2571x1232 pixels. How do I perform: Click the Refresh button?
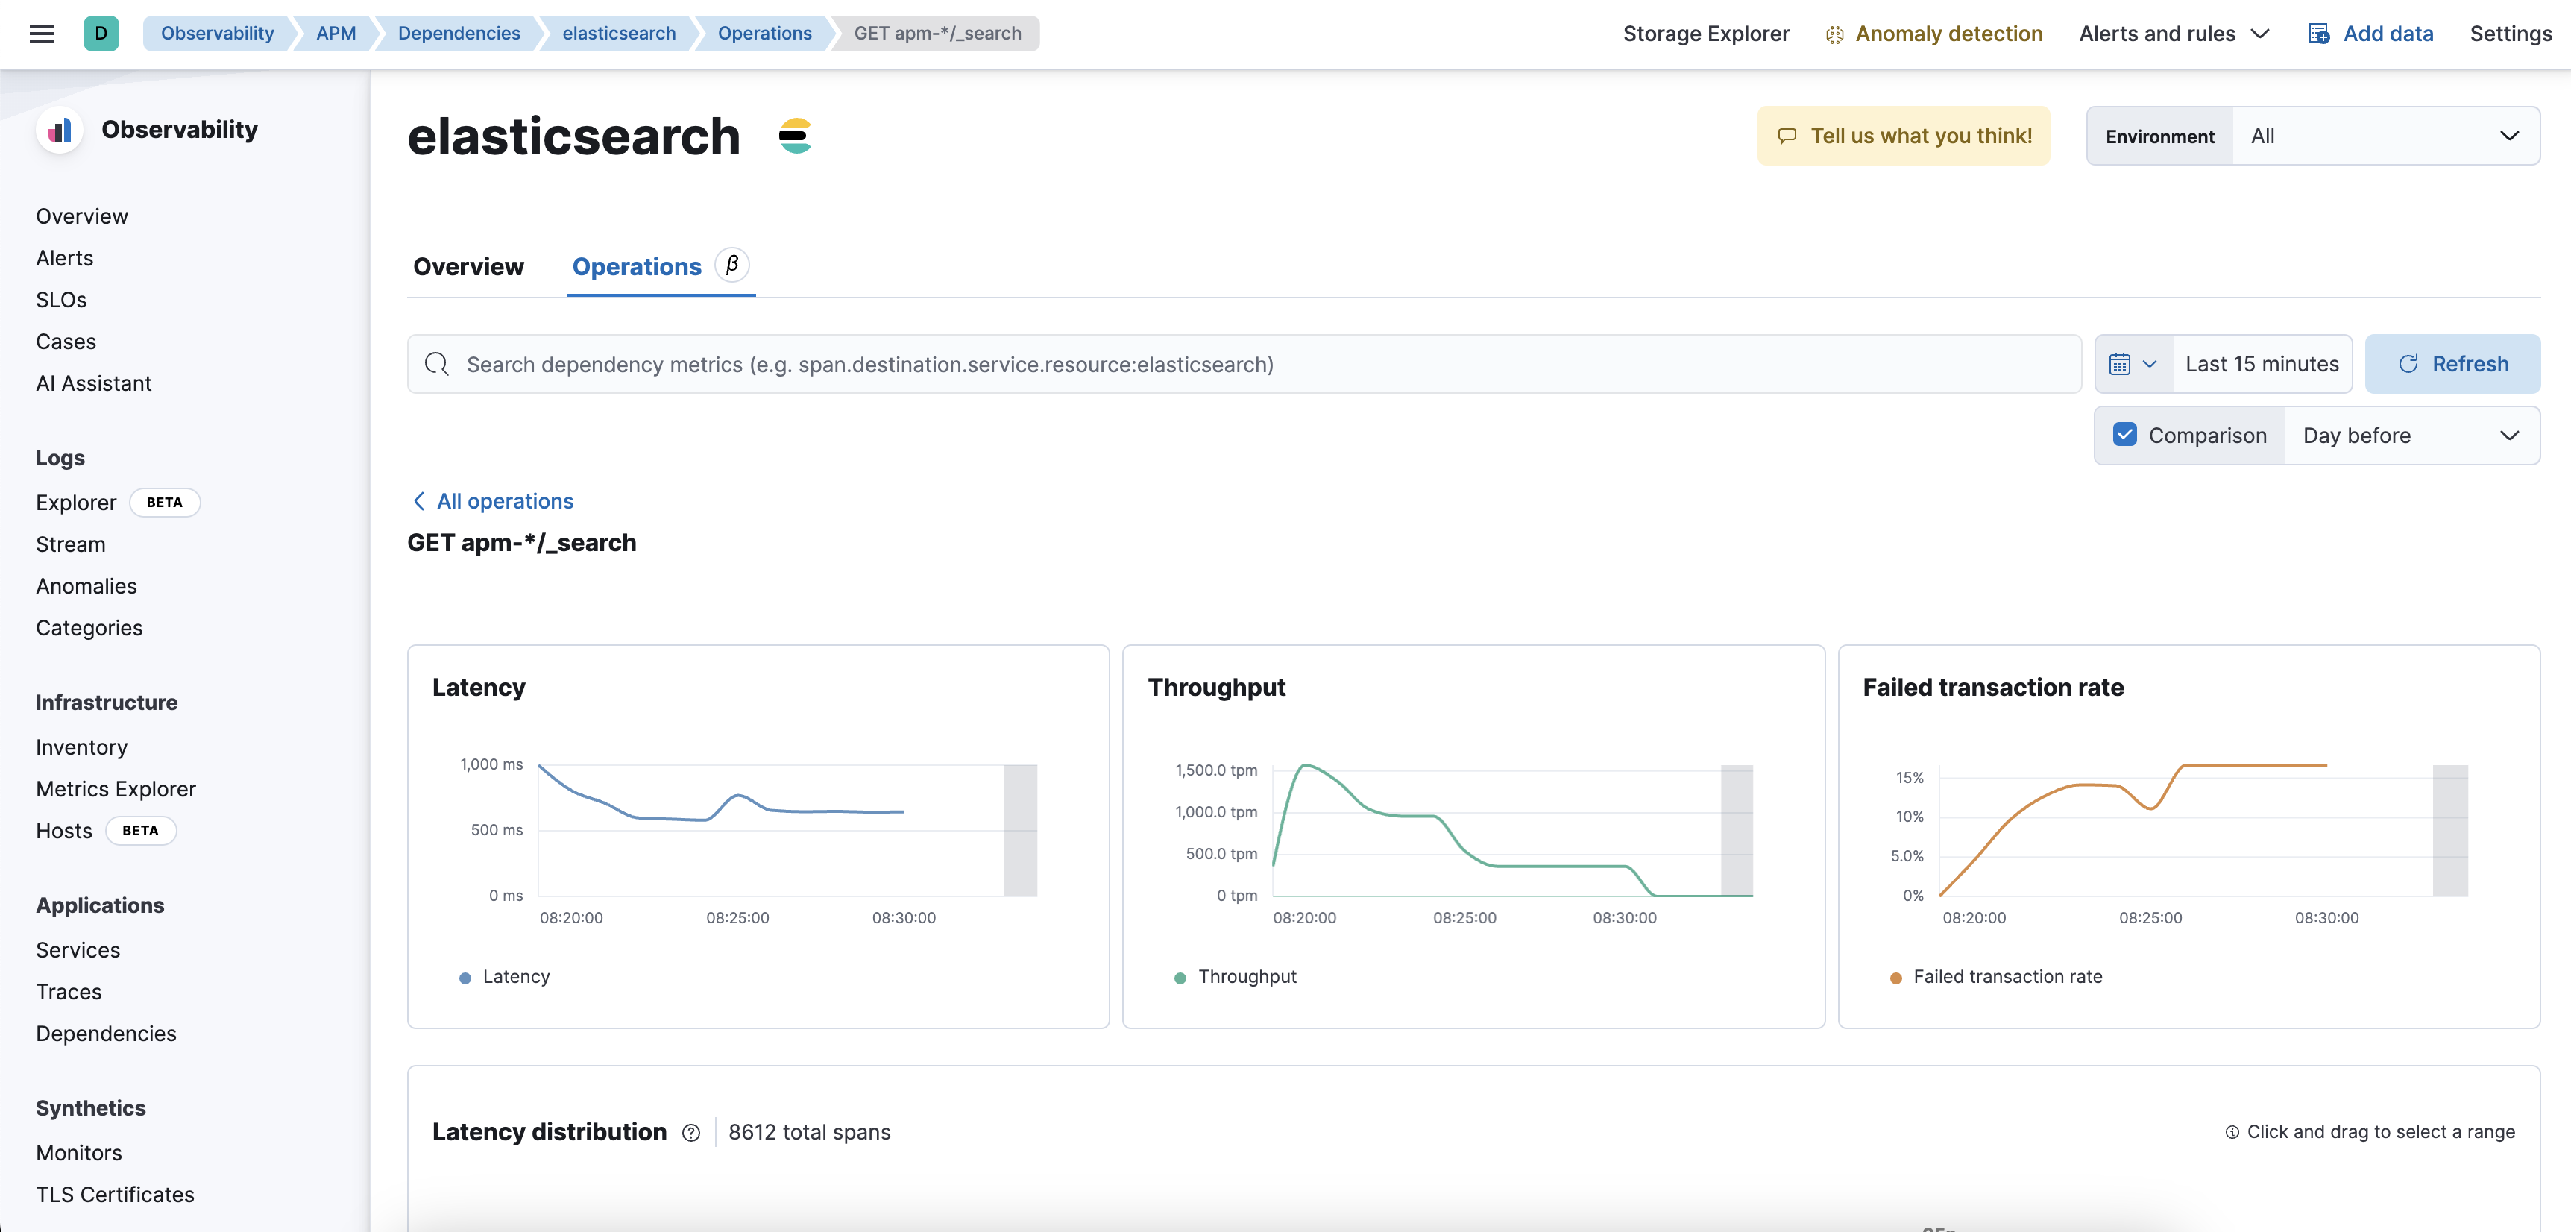pos(2452,365)
